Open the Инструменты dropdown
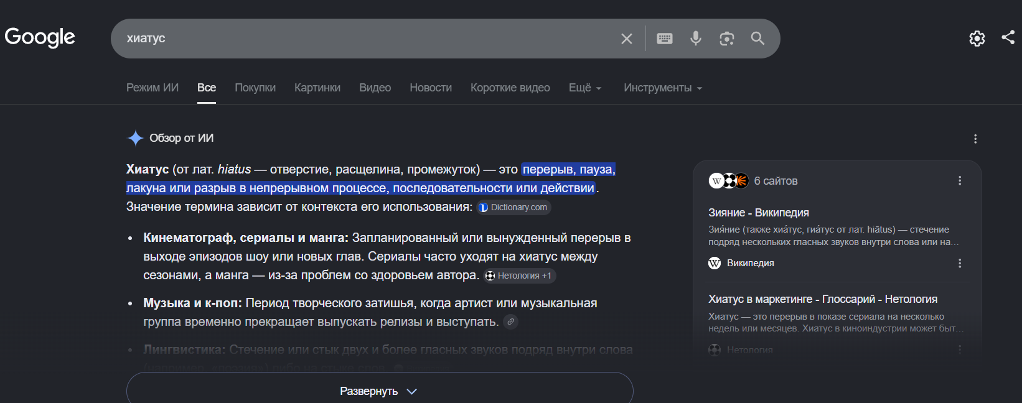This screenshot has width=1022, height=403. pyautogui.click(x=663, y=88)
